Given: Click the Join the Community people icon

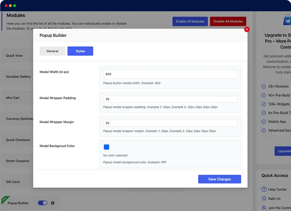Looking at the screenshot, I should click(x=264, y=208).
